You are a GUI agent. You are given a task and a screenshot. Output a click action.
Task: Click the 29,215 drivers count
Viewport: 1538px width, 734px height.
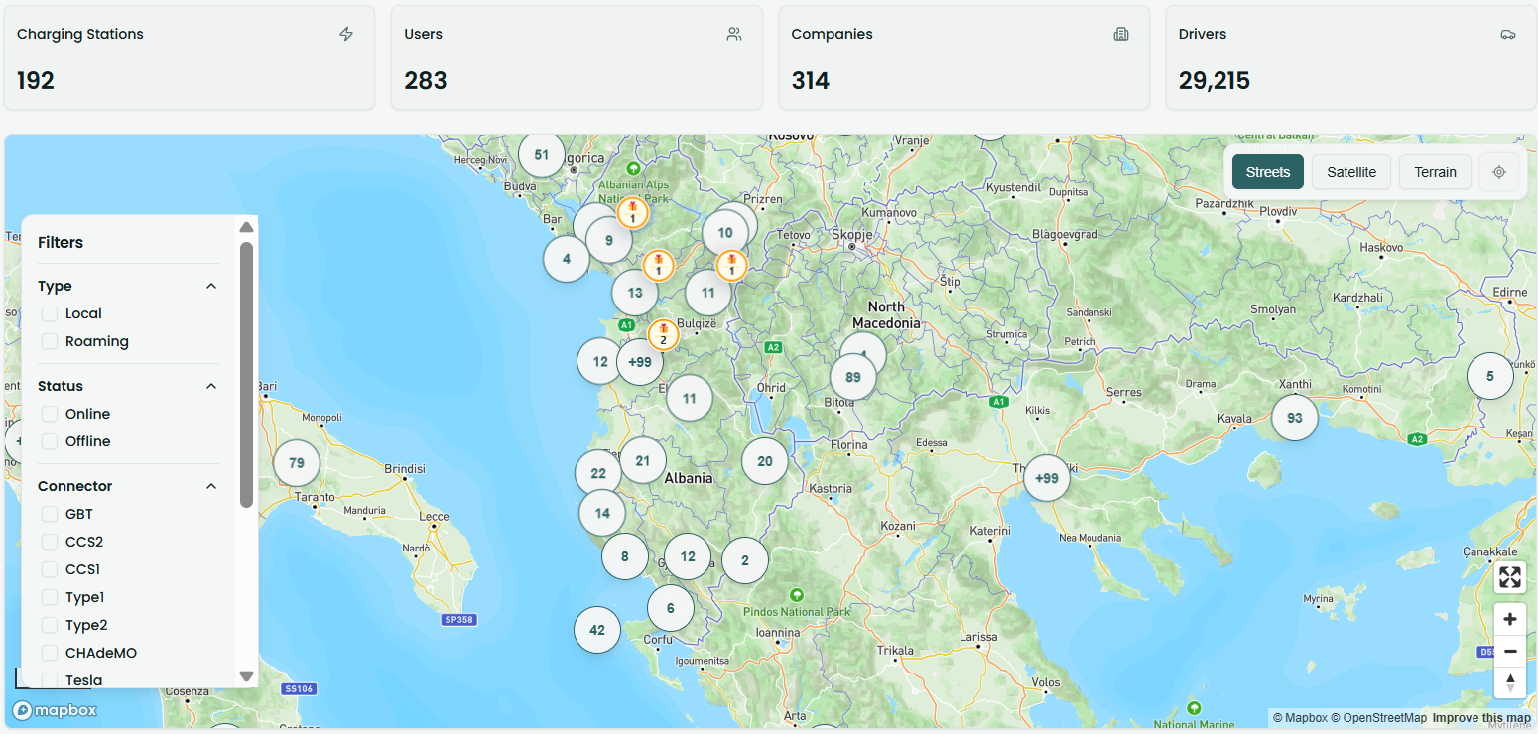tap(1214, 80)
